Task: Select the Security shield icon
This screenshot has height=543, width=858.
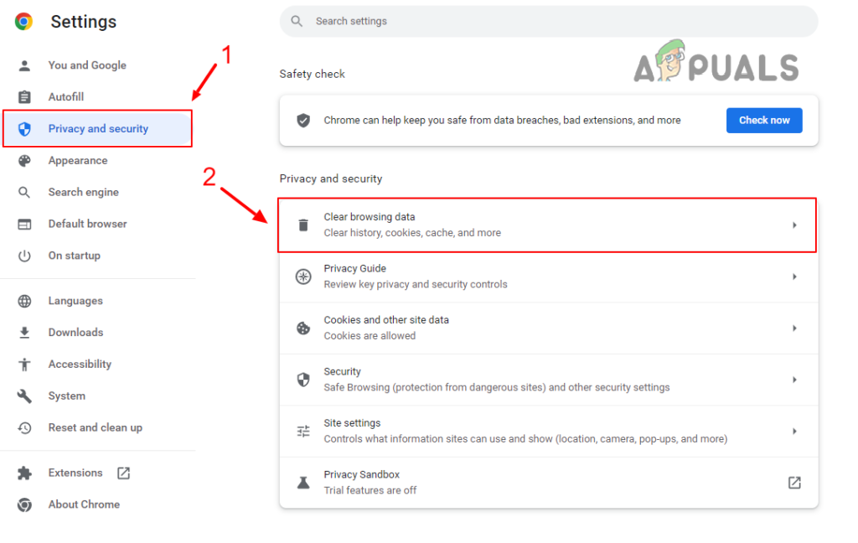Action: pyautogui.click(x=303, y=379)
